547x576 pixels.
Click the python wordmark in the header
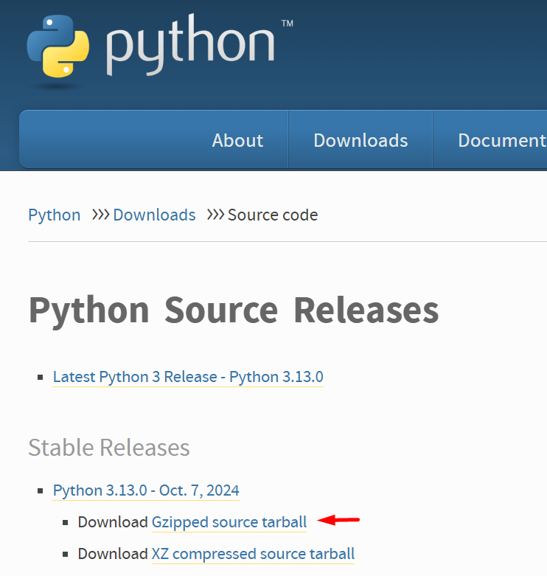click(190, 44)
